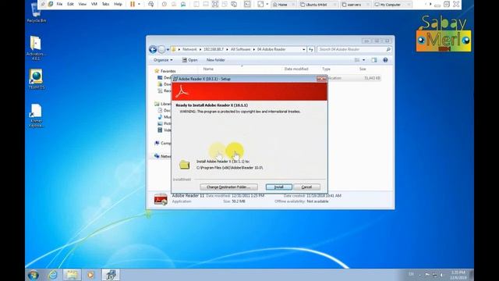Open Explorer help icon
This screenshot has height=281, width=499.
click(x=385, y=60)
